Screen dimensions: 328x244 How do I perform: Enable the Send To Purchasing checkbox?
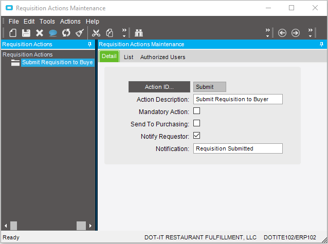click(196, 123)
